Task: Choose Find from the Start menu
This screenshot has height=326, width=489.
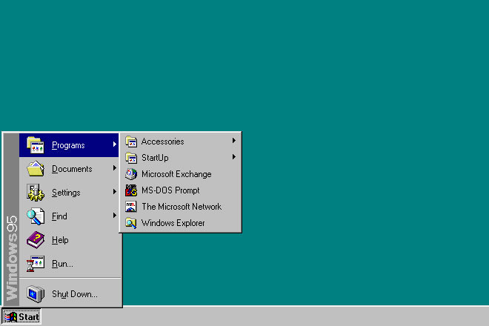Action: (x=69, y=216)
